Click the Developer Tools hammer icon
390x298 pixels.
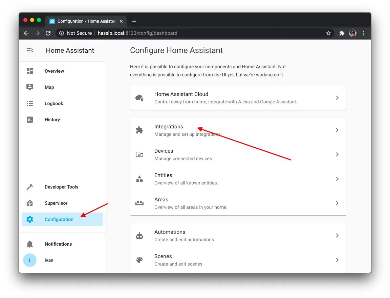pyautogui.click(x=30, y=187)
